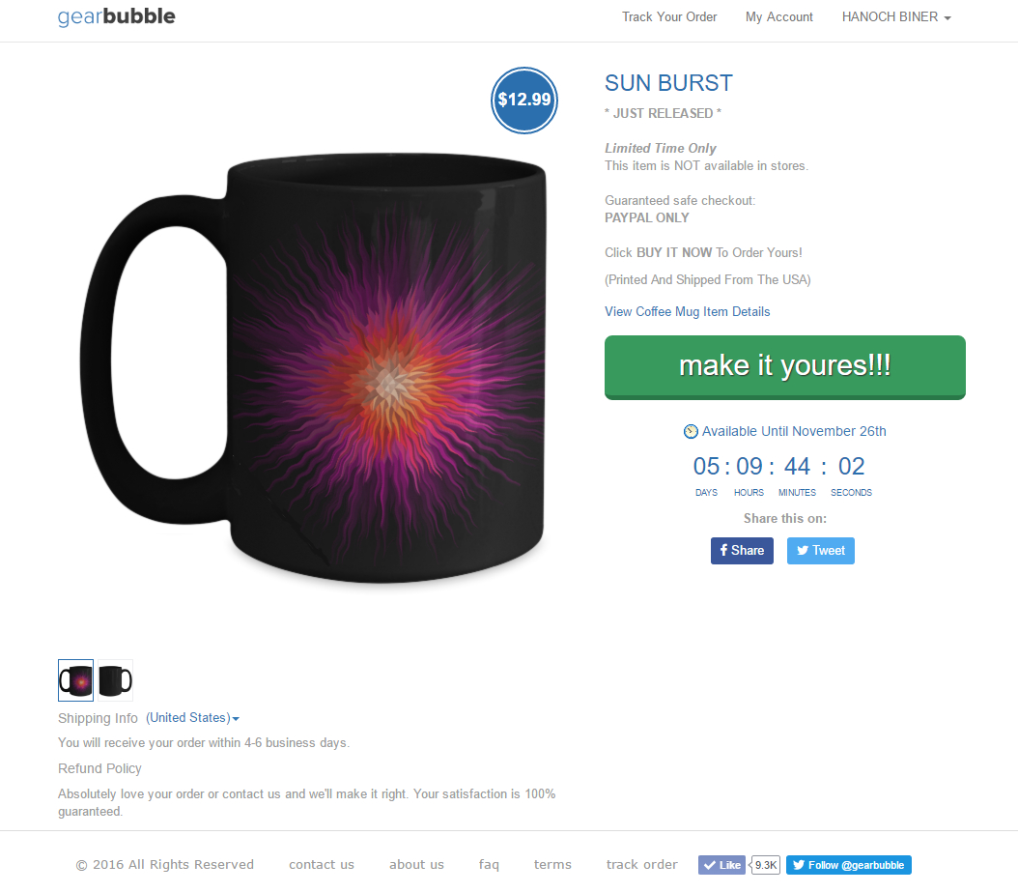This screenshot has width=1018, height=893.
Task: Click the clock icon beside Available Until
Action: [691, 431]
